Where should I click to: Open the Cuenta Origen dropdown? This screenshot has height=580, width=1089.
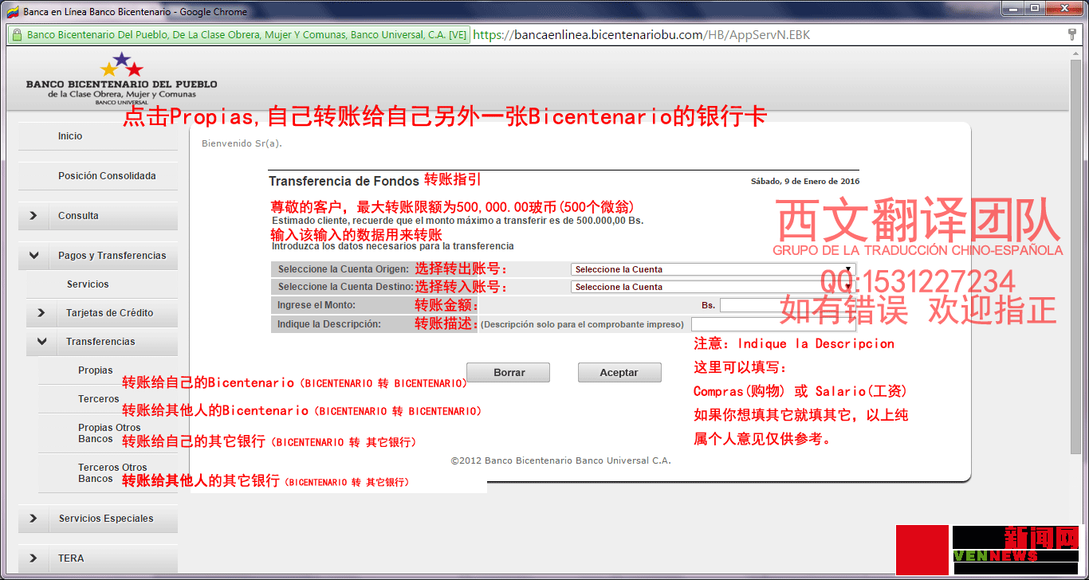point(714,269)
